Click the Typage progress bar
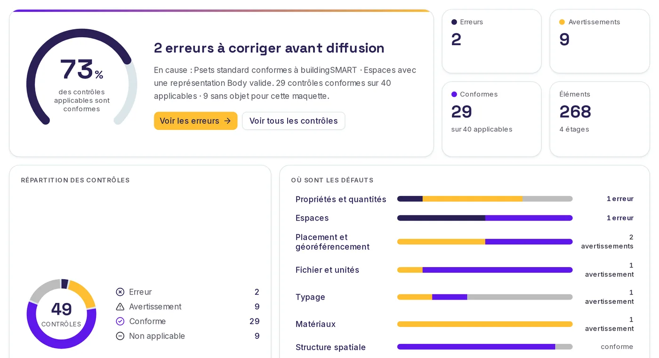659x358 pixels. click(x=485, y=297)
